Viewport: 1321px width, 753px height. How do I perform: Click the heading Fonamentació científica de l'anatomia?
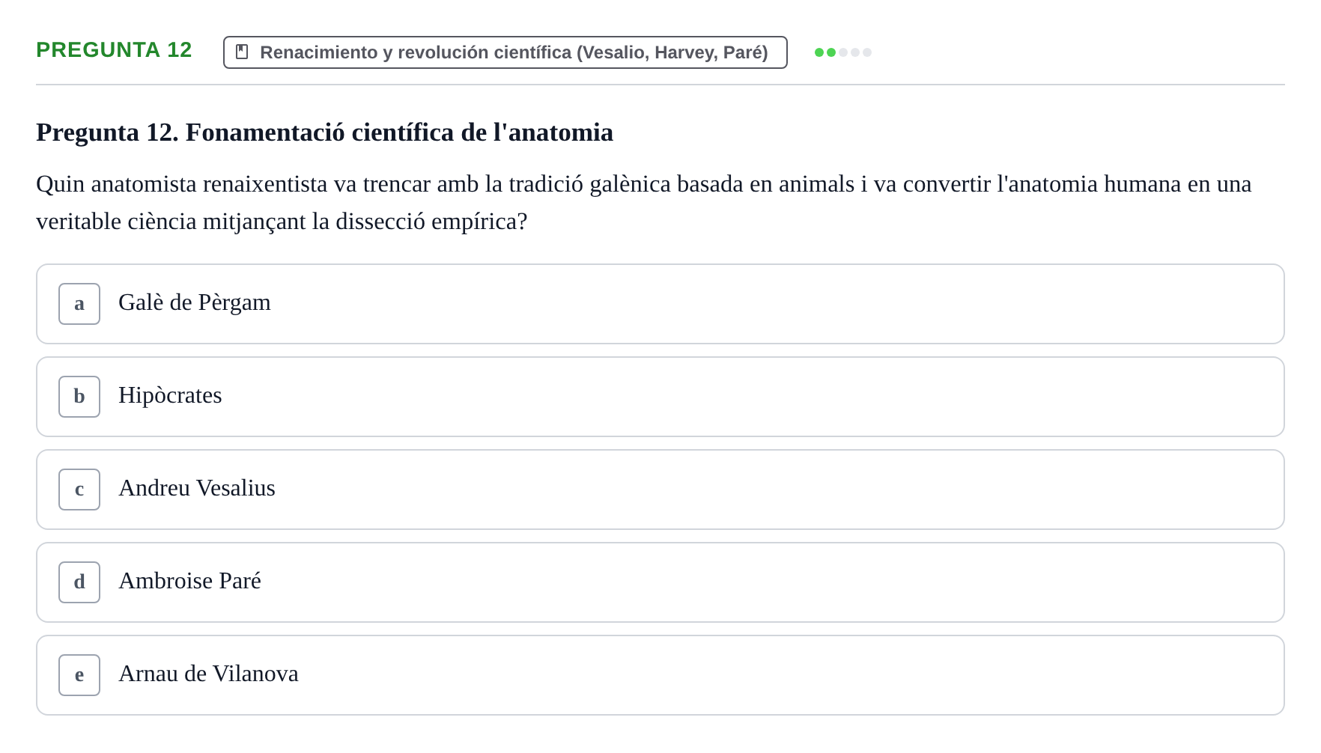click(324, 132)
